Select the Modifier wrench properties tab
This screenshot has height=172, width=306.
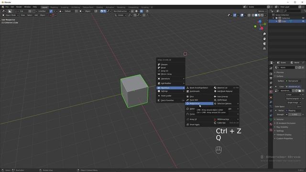point(271,102)
